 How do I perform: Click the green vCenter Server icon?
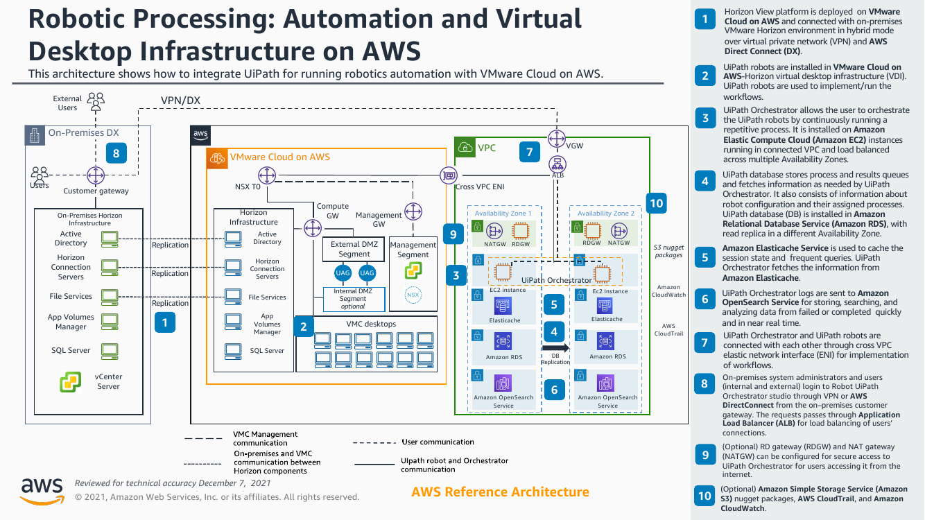pyautogui.click(x=69, y=381)
